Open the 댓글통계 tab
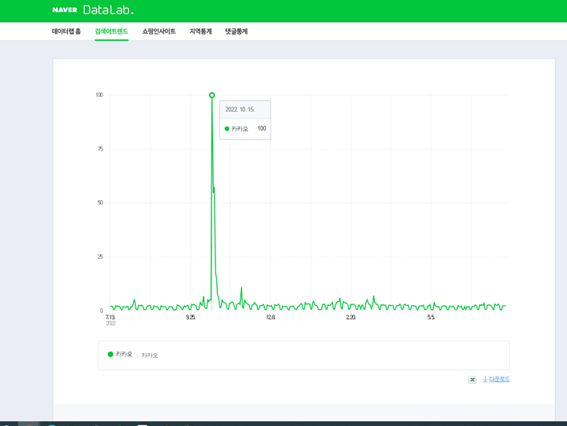The image size is (567, 426). [236, 31]
